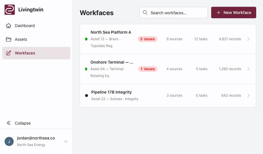This screenshot has height=154, width=263.
Task: Open the Onshore Terminal workface title
Action: click(x=112, y=62)
